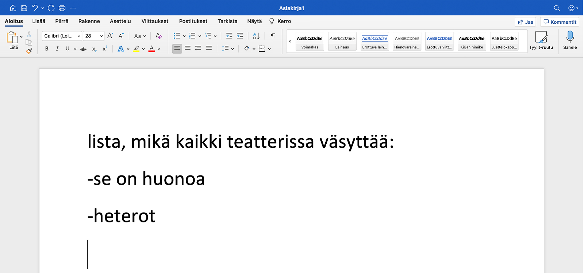Click the Save document icon
This screenshot has width=584, height=273.
[24, 8]
